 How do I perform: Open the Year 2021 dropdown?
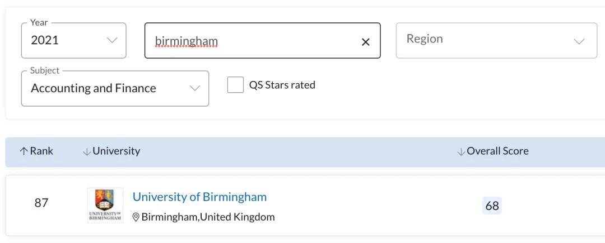click(x=74, y=40)
